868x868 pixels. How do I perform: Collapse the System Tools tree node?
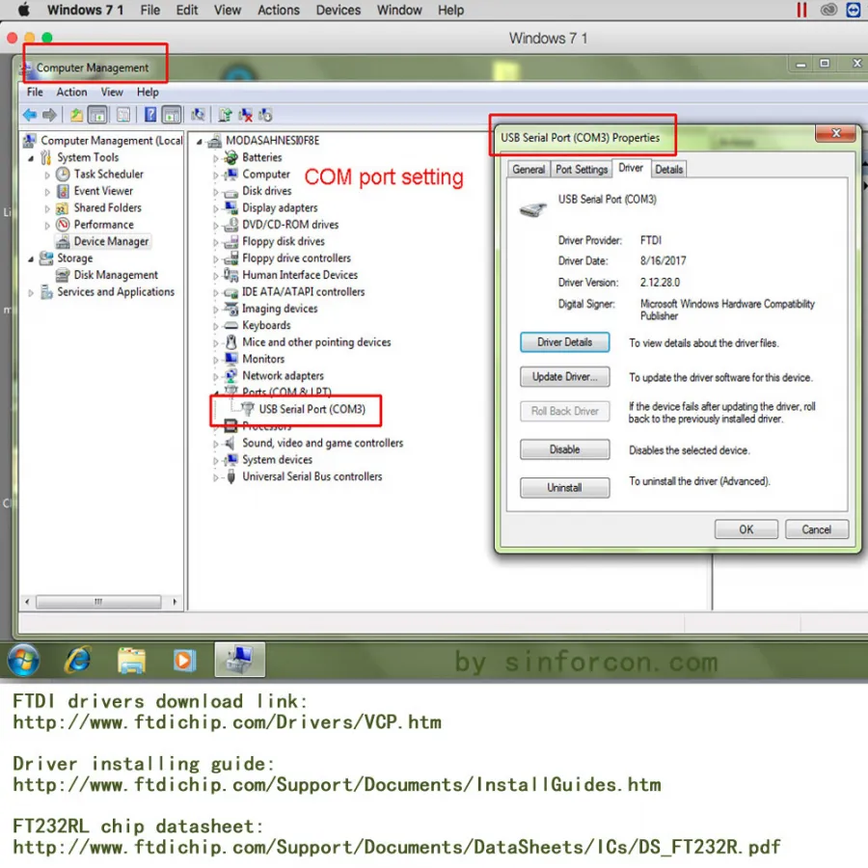point(31,158)
